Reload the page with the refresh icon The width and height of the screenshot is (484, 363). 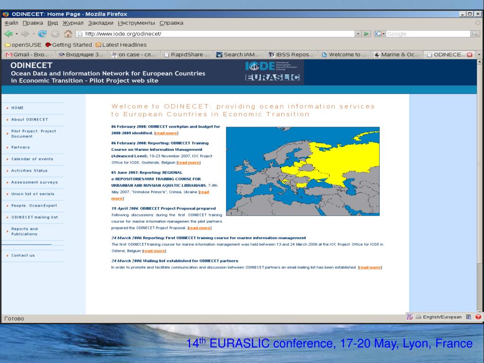click(42, 34)
